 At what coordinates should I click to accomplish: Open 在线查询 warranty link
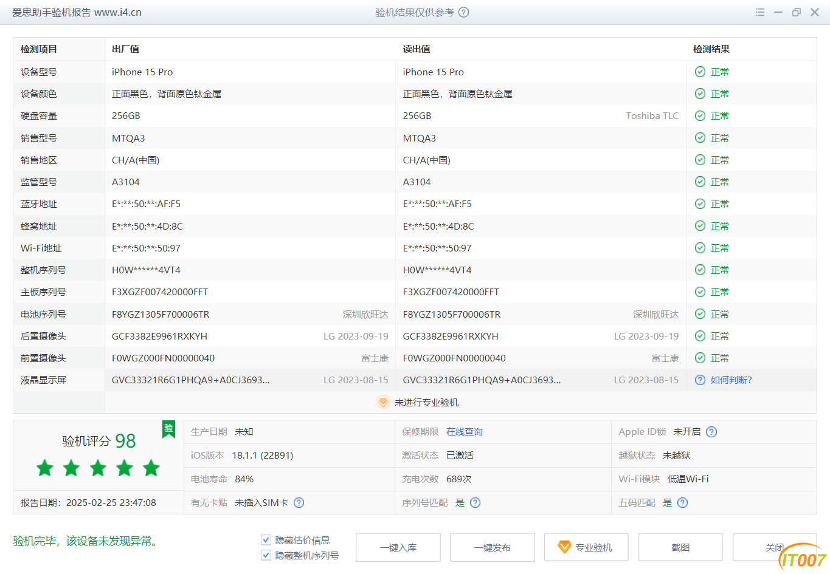pos(465,432)
